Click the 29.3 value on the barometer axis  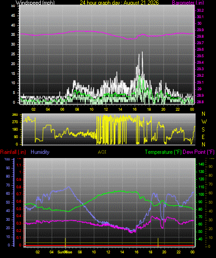(x=200, y=69)
